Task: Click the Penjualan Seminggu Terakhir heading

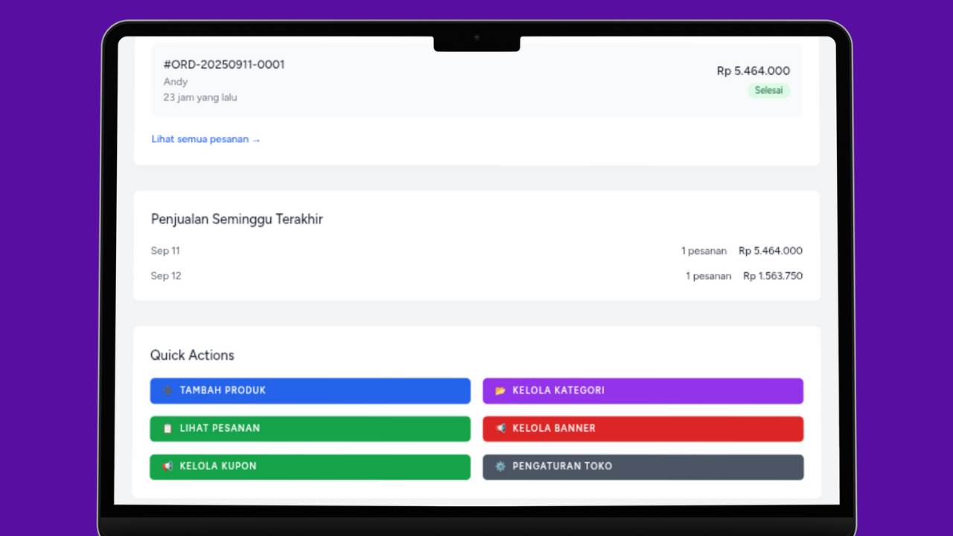Action: click(237, 219)
